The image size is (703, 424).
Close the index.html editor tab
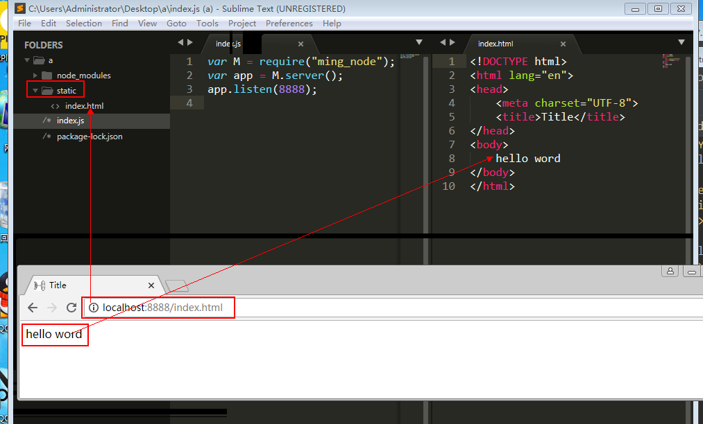[x=563, y=44]
